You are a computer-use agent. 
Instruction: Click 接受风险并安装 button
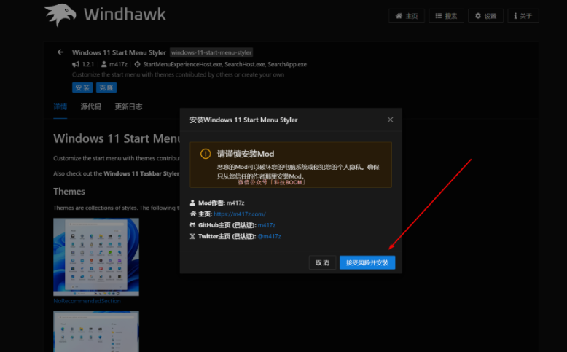pyautogui.click(x=367, y=262)
